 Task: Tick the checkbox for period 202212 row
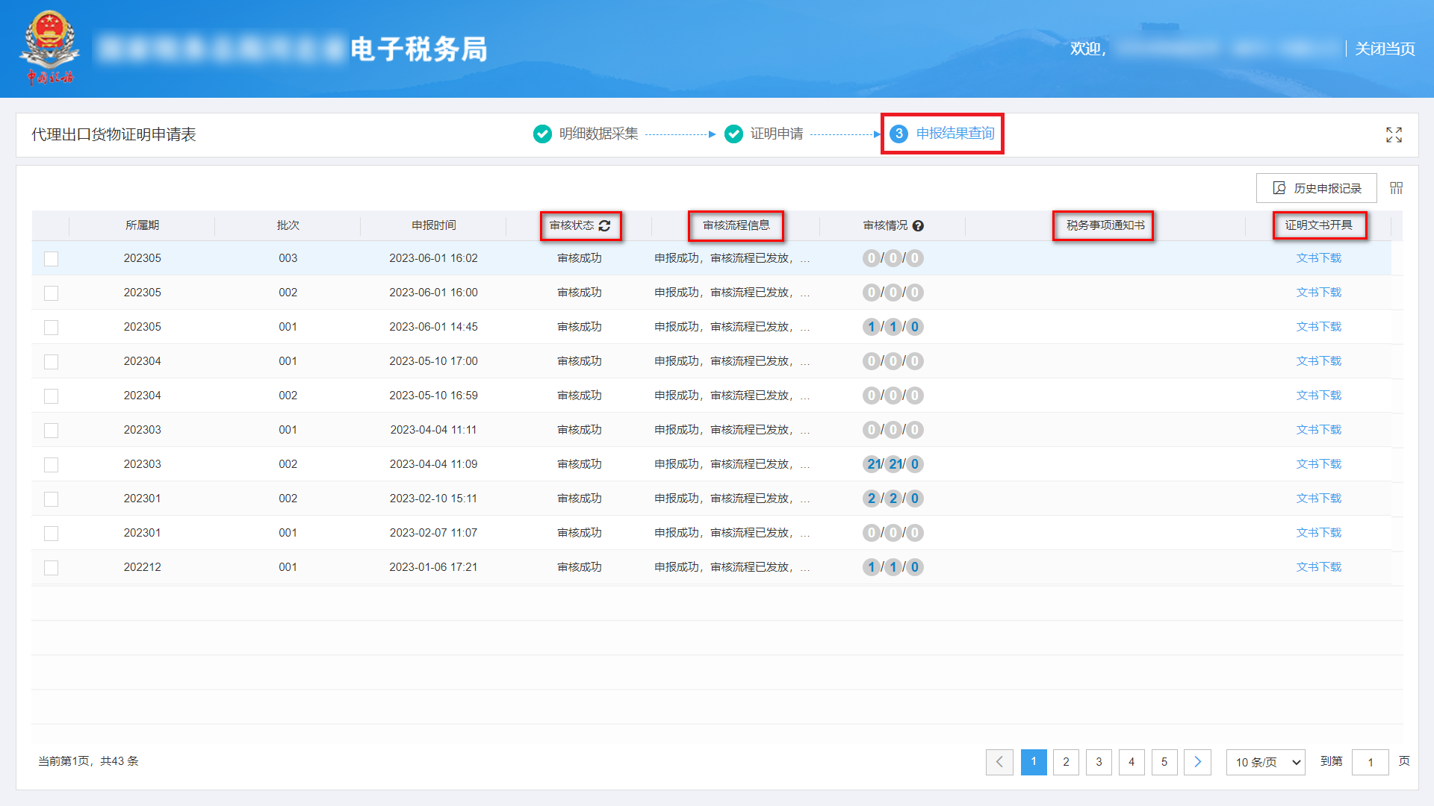pyautogui.click(x=51, y=568)
